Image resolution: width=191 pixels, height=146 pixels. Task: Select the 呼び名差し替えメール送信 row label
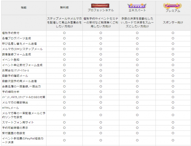(x=19, y=44)
